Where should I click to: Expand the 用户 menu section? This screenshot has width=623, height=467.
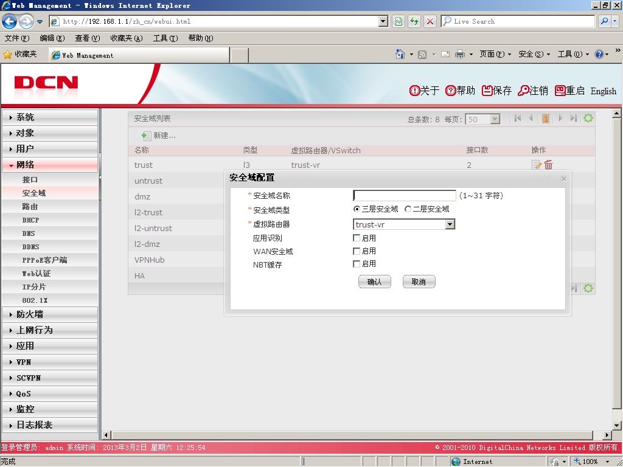[50, 149]
